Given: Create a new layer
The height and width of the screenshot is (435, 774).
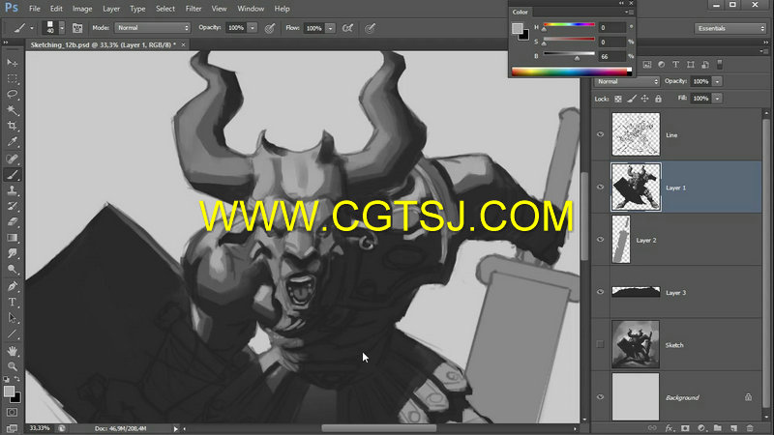Looking at the screenshot, I should click(x=733, y=428).
